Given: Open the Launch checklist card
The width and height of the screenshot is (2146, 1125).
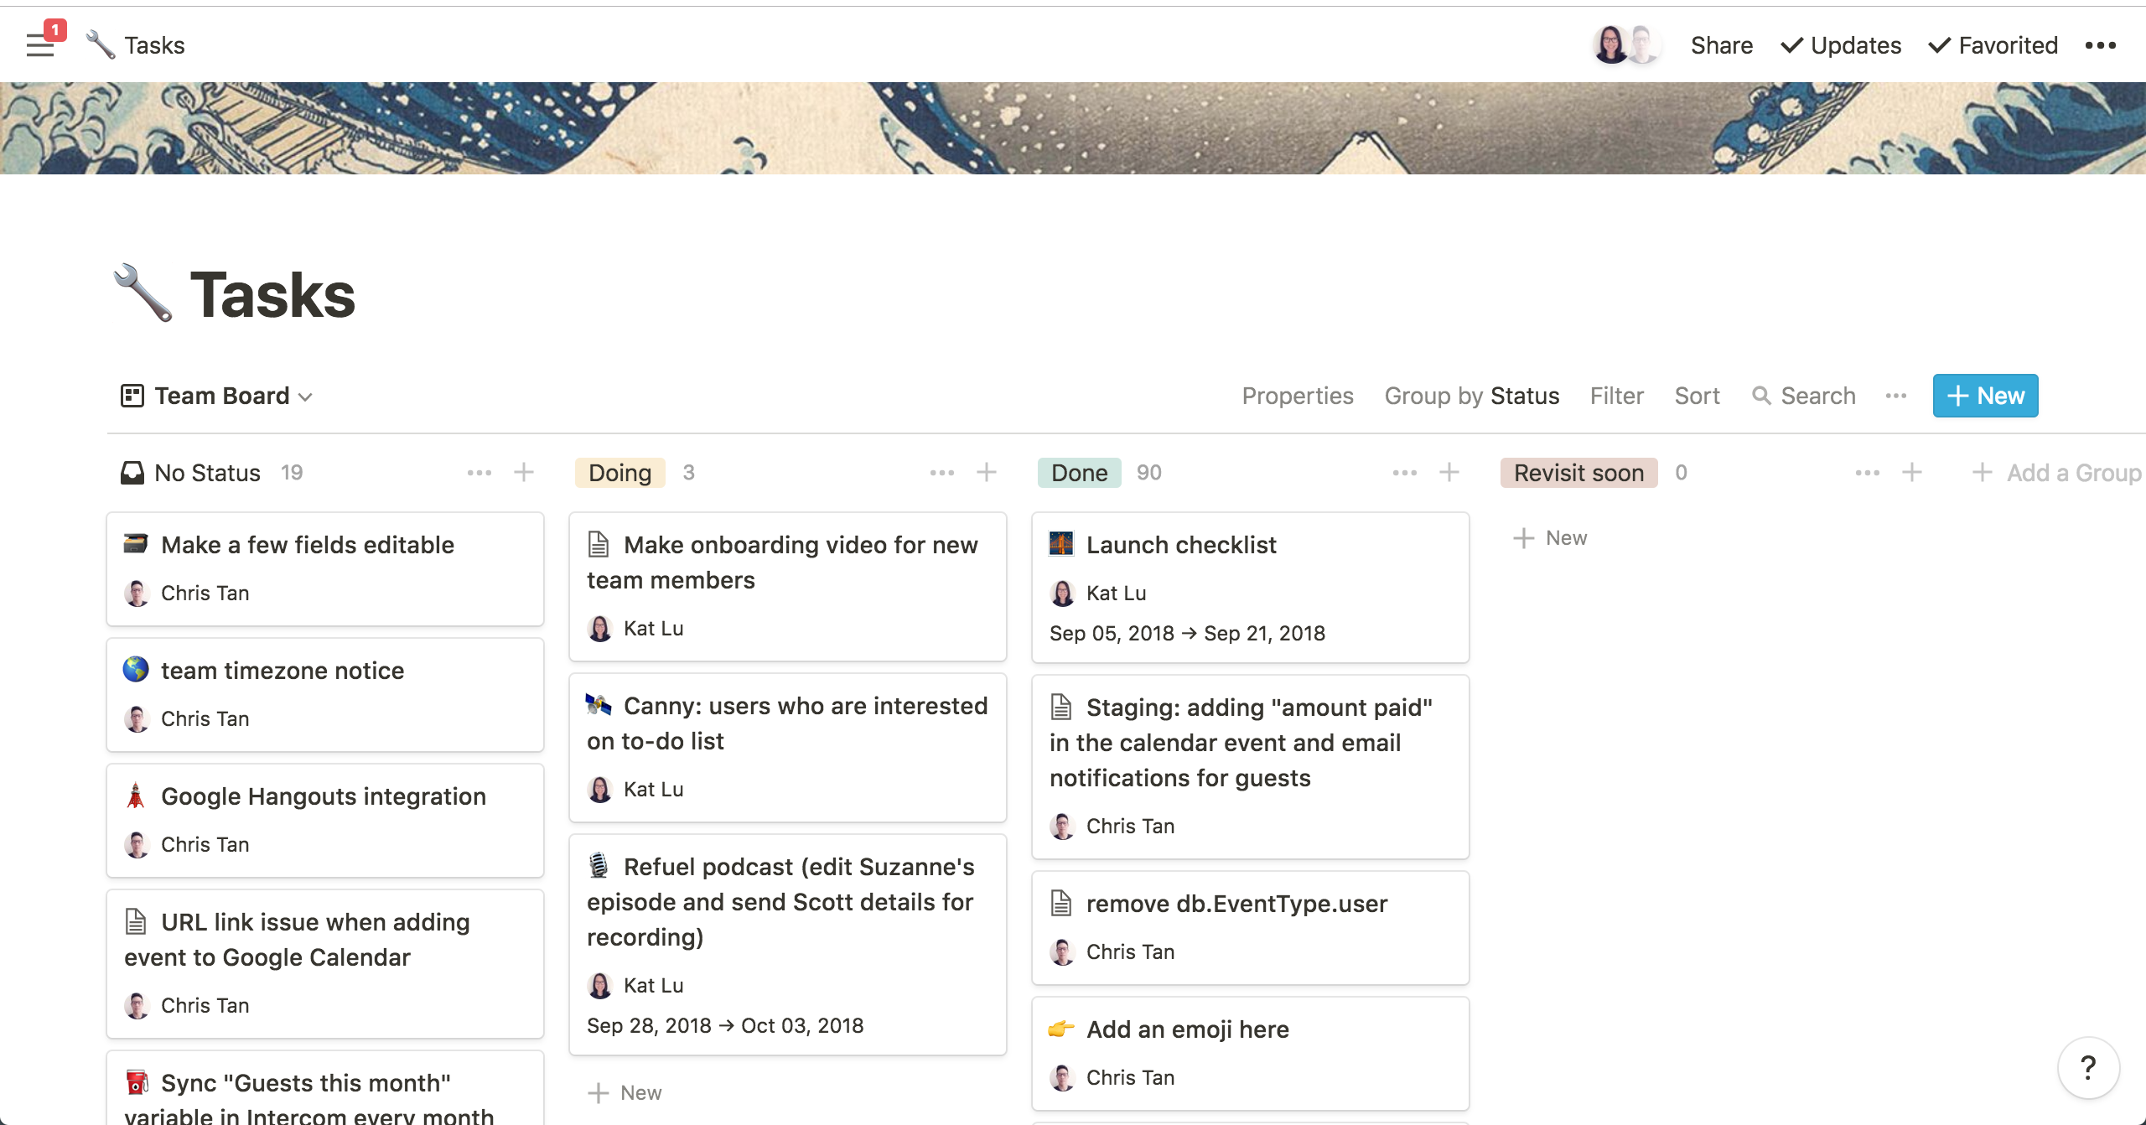Looking at the screenshot, I should [x=1181, y=544].
